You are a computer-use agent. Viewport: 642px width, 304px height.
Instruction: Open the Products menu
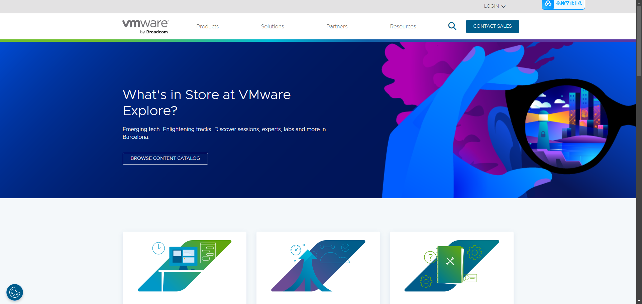coord(207,26)
